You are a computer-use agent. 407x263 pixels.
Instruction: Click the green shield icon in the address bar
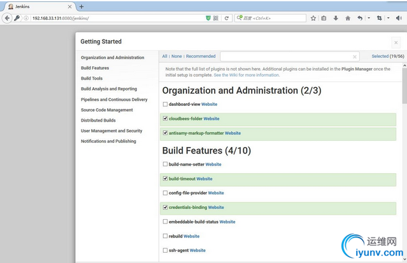pyautogui.click(x=208, y=18)
